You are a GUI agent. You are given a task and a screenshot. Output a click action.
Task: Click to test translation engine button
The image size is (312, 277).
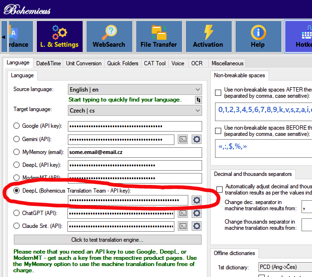pyautogui.click(x=108, y=239)
